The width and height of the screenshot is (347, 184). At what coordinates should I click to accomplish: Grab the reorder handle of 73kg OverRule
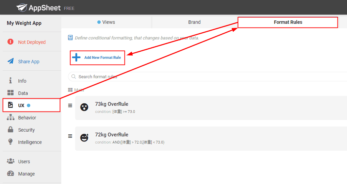tap(70, 105)
